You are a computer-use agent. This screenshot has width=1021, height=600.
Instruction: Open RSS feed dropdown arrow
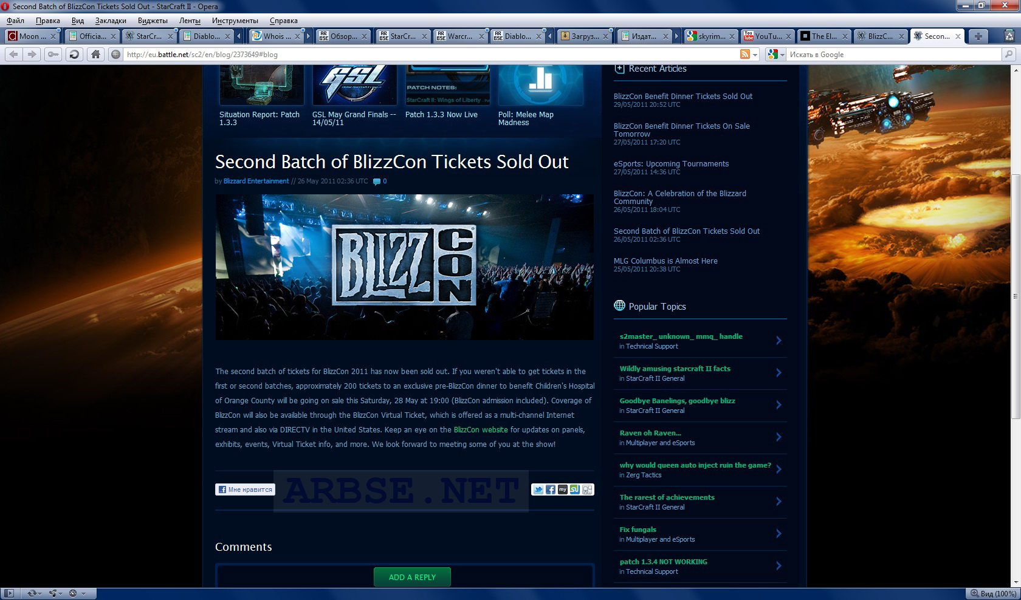[x=755, y=55]
